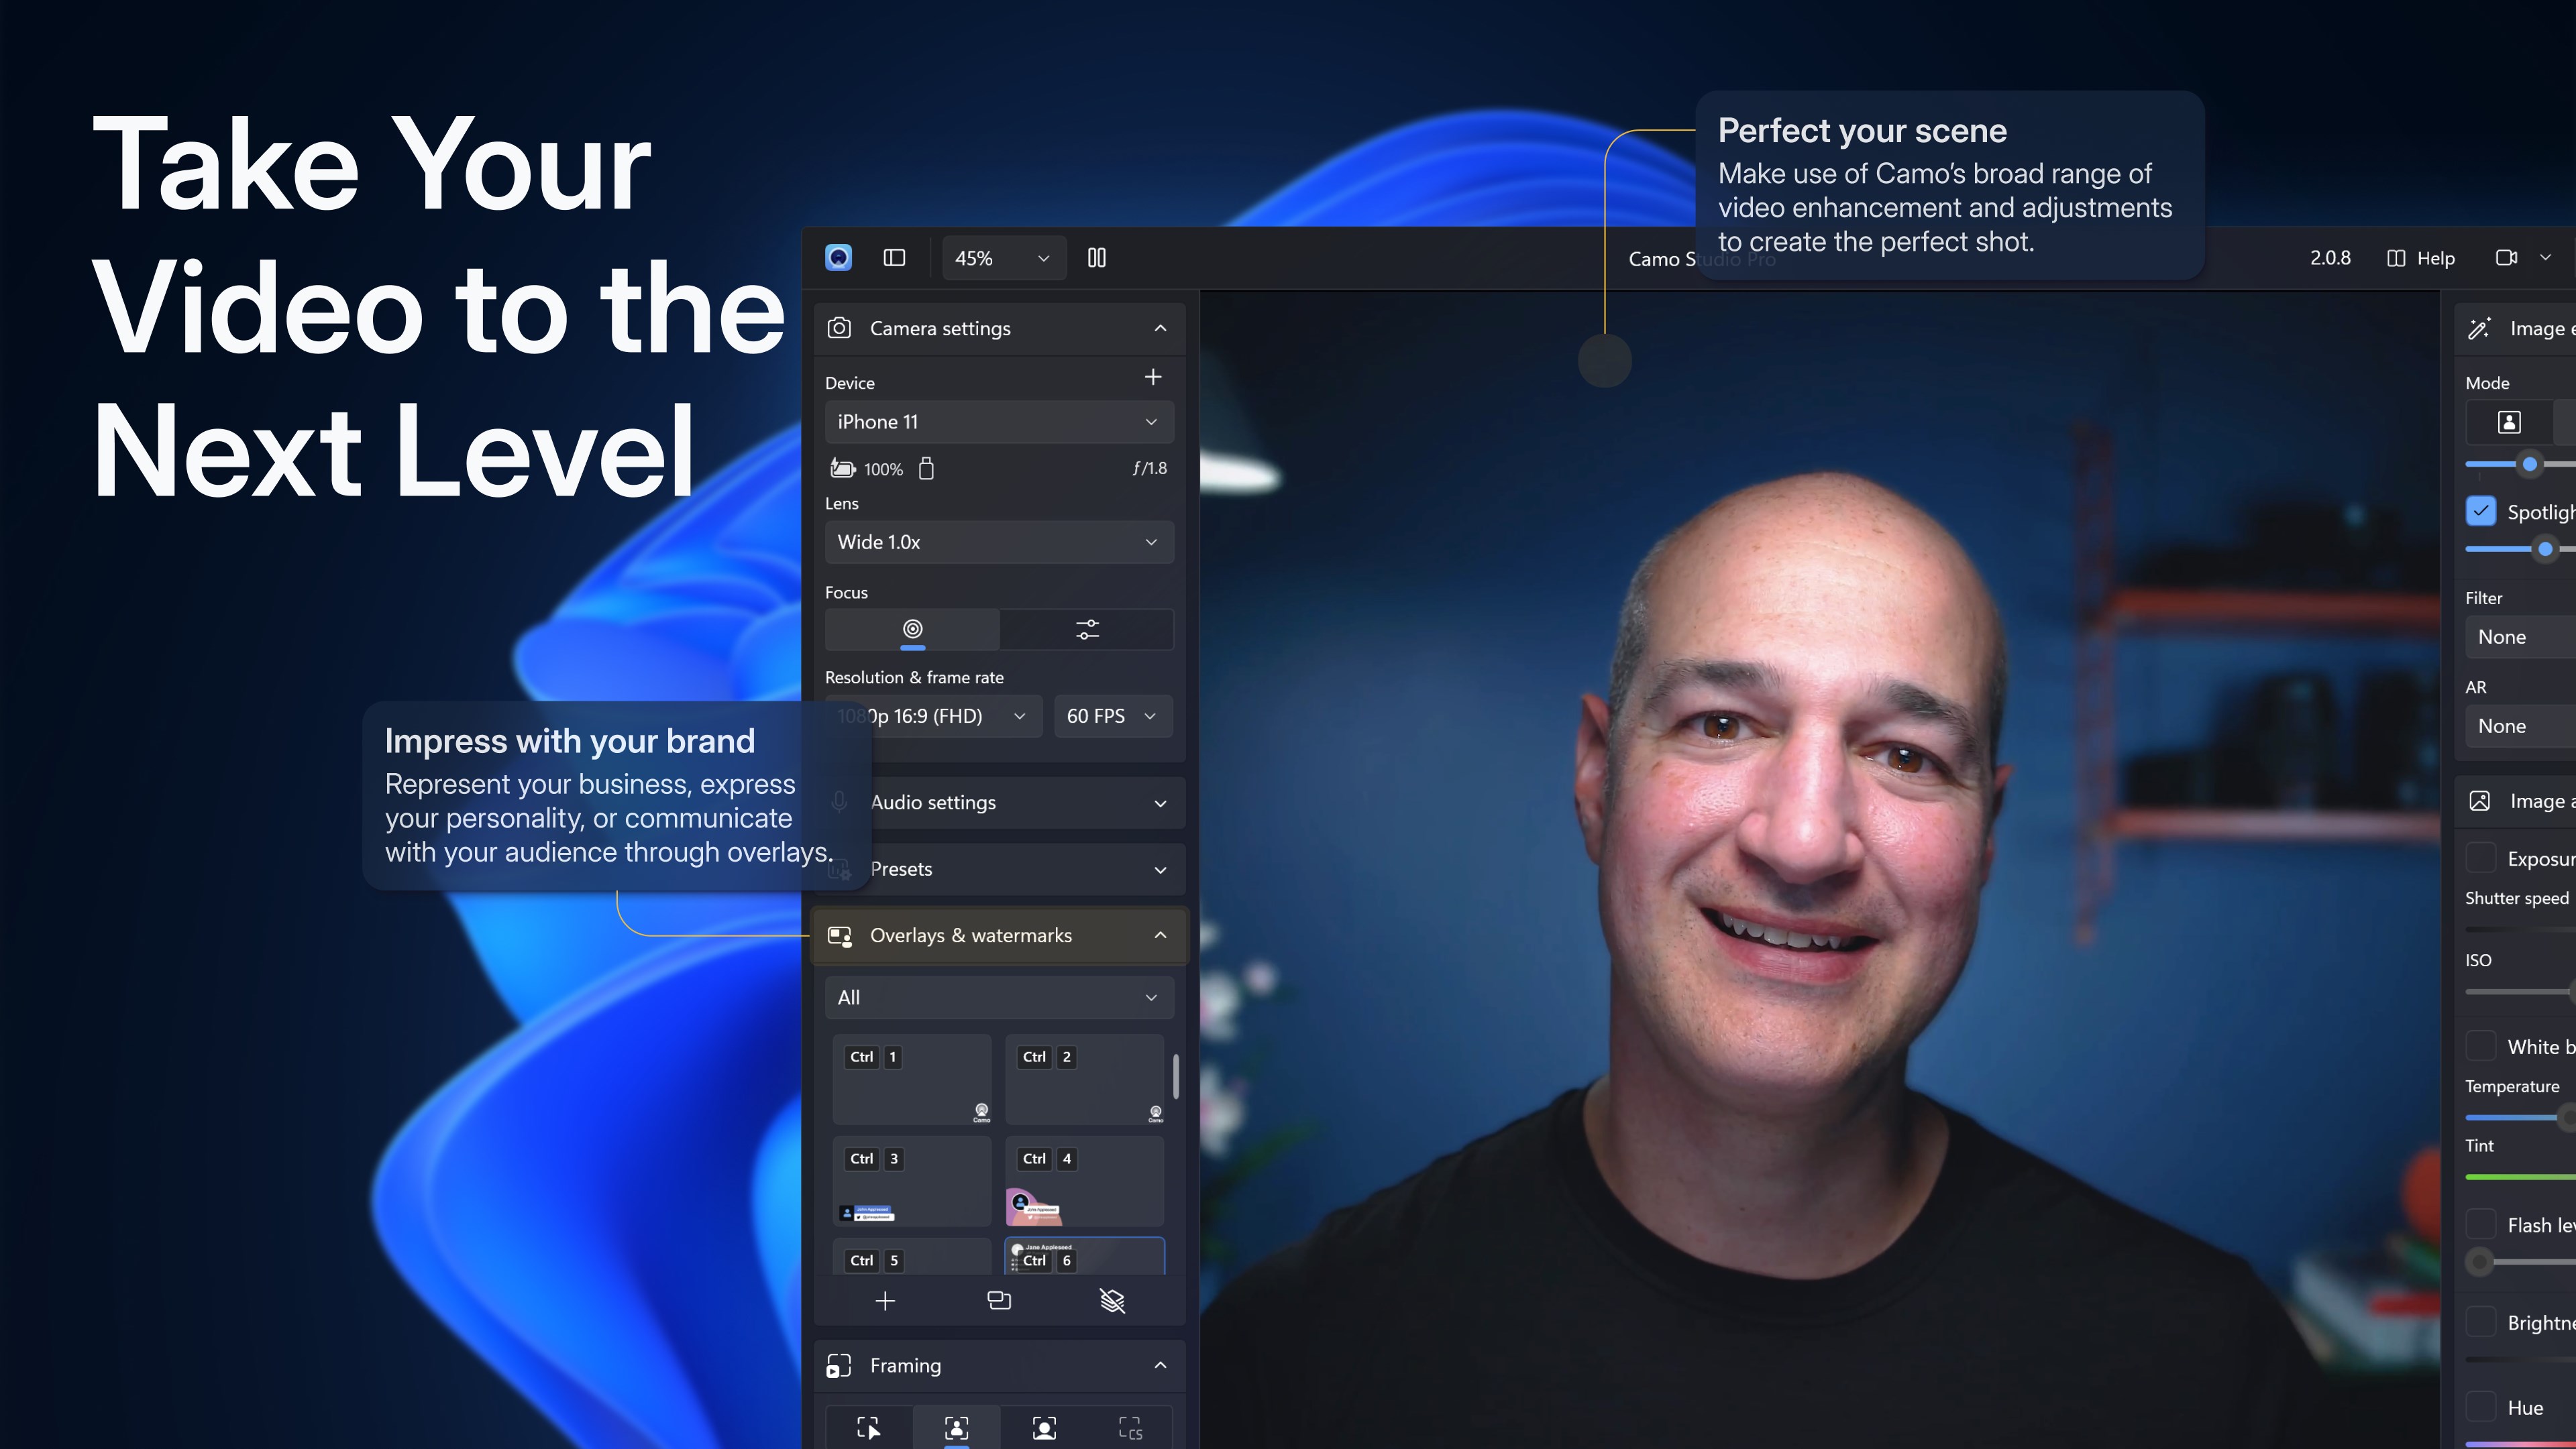Open the 45% zoom level dropdown
Viewport: 2576px width, 1449px height.
1002,258
